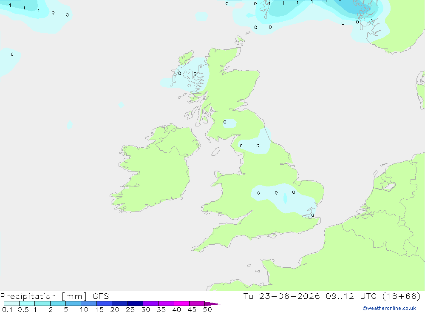
Task: Click the forecast offset '(18+66)'
Action: pyautogui.click(x=402, y=296)
